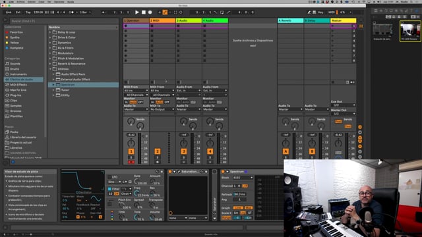Toggle track 1 activator button
The width and height of the screenshot is (422, 237).
click(x=131, y=151)
